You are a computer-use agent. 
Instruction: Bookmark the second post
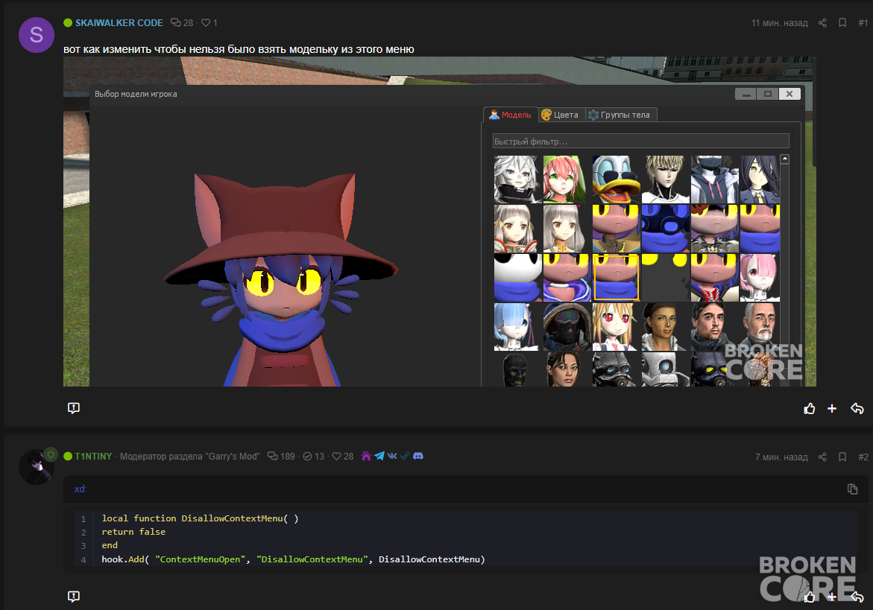(x=842, y=457)
